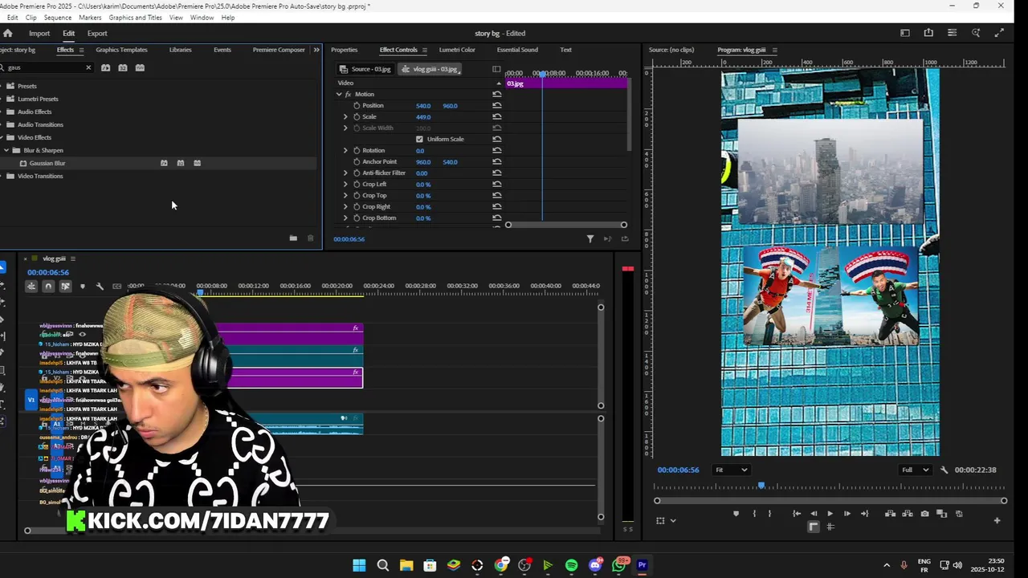This screenshot has height=578, width=1028.
Task: Select Source - 03.jpg clip tab
Action: tap(365, 69)
